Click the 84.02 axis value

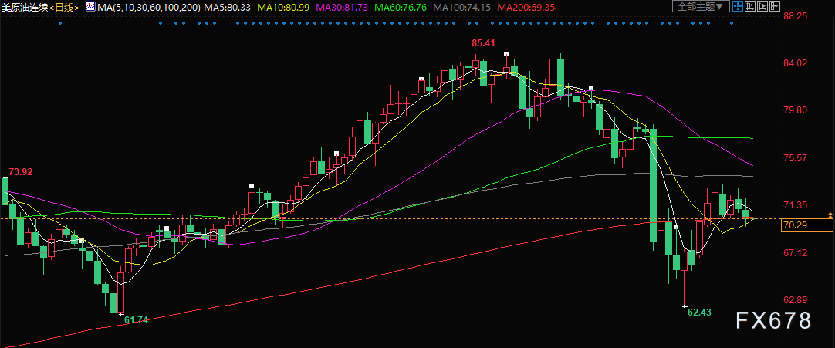pyautogui.click(x=796, y=63)
